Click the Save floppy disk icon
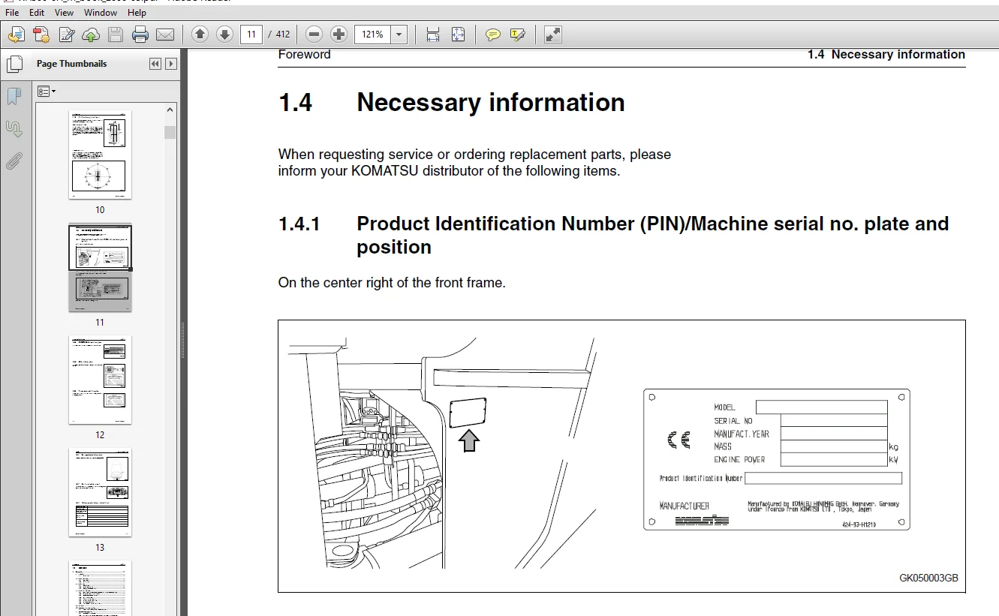Screen dimensions: 999x616 tap(116, 35)
